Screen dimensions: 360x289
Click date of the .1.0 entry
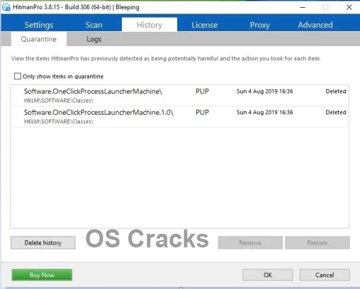click(265, 112)
